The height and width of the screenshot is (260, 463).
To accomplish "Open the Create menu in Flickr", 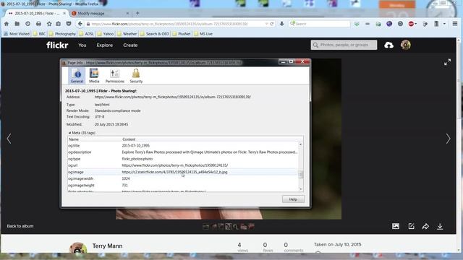I will [130, 45].
